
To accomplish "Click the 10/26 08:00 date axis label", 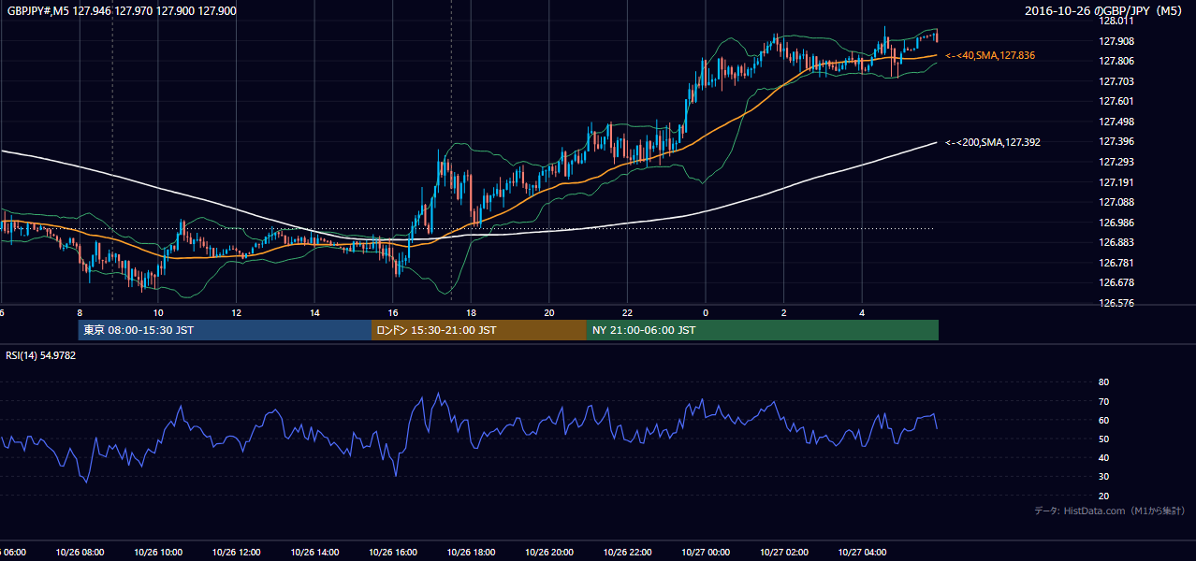I will coord(80,553).
